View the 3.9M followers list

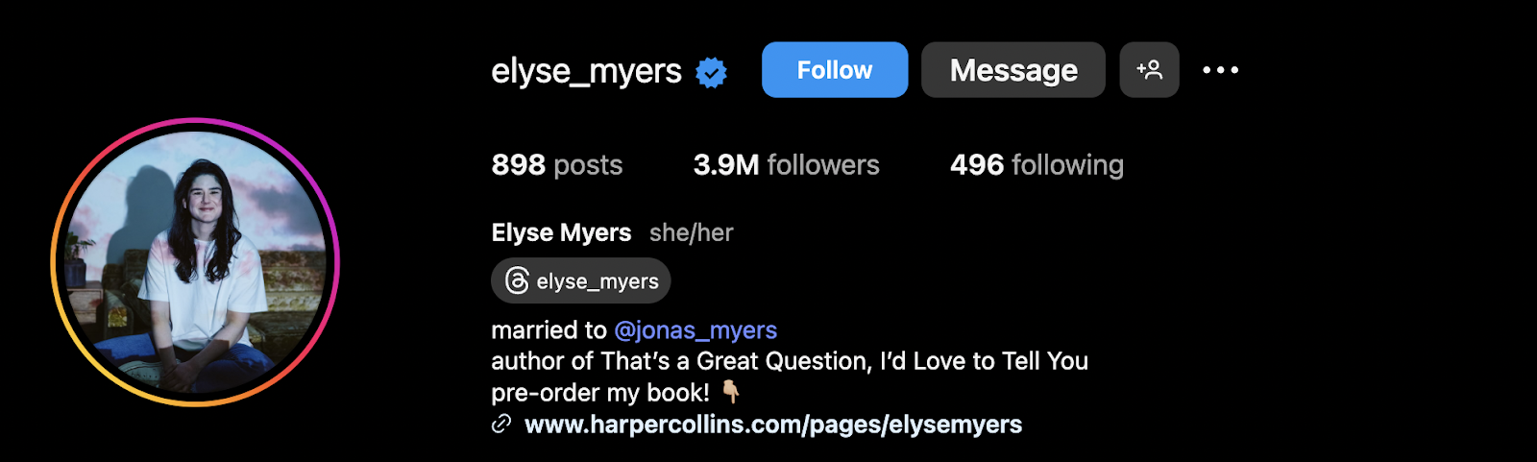[786, 164]
